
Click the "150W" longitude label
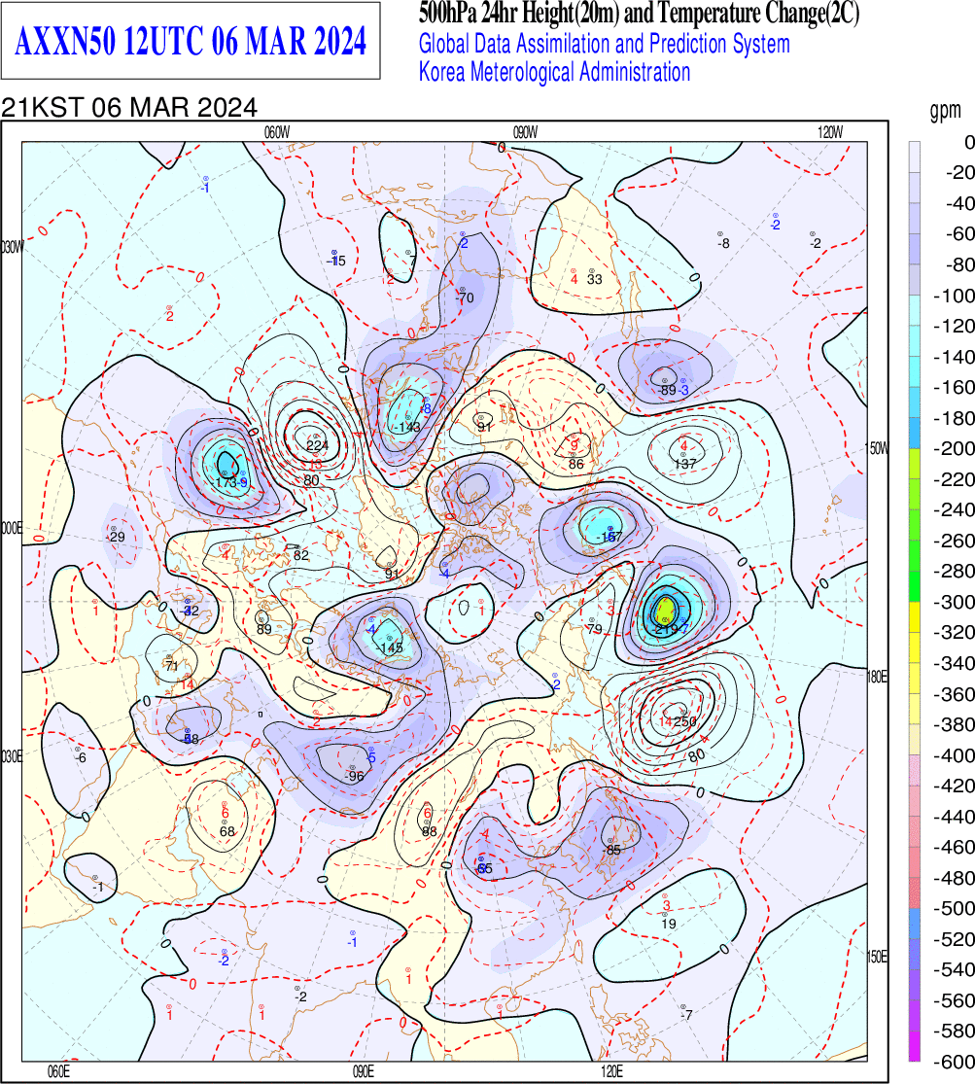pyautogui.click(x=878, y=449)
